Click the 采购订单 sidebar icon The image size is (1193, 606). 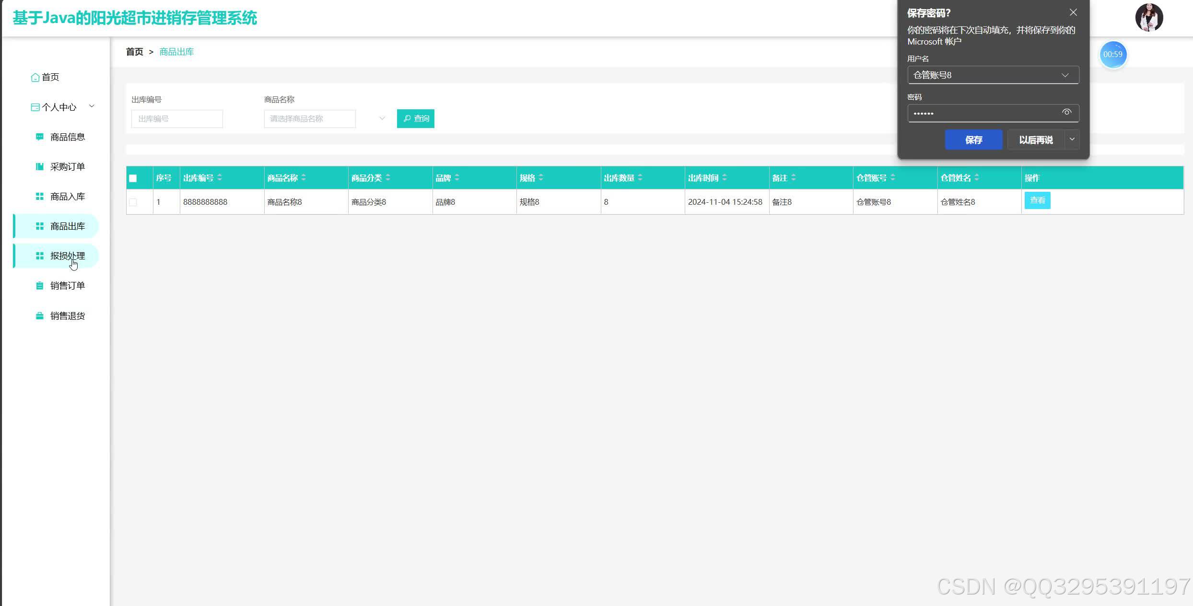coord(40,167)
